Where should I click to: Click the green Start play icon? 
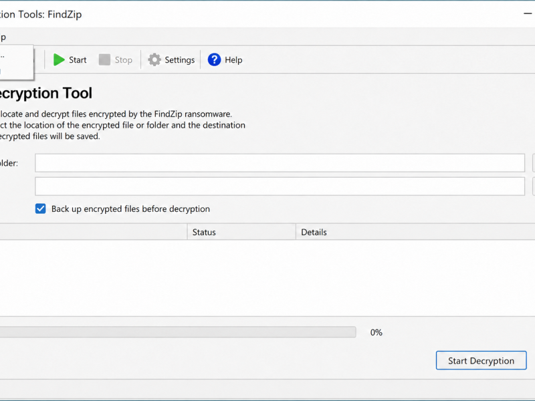tap(59, 59)
